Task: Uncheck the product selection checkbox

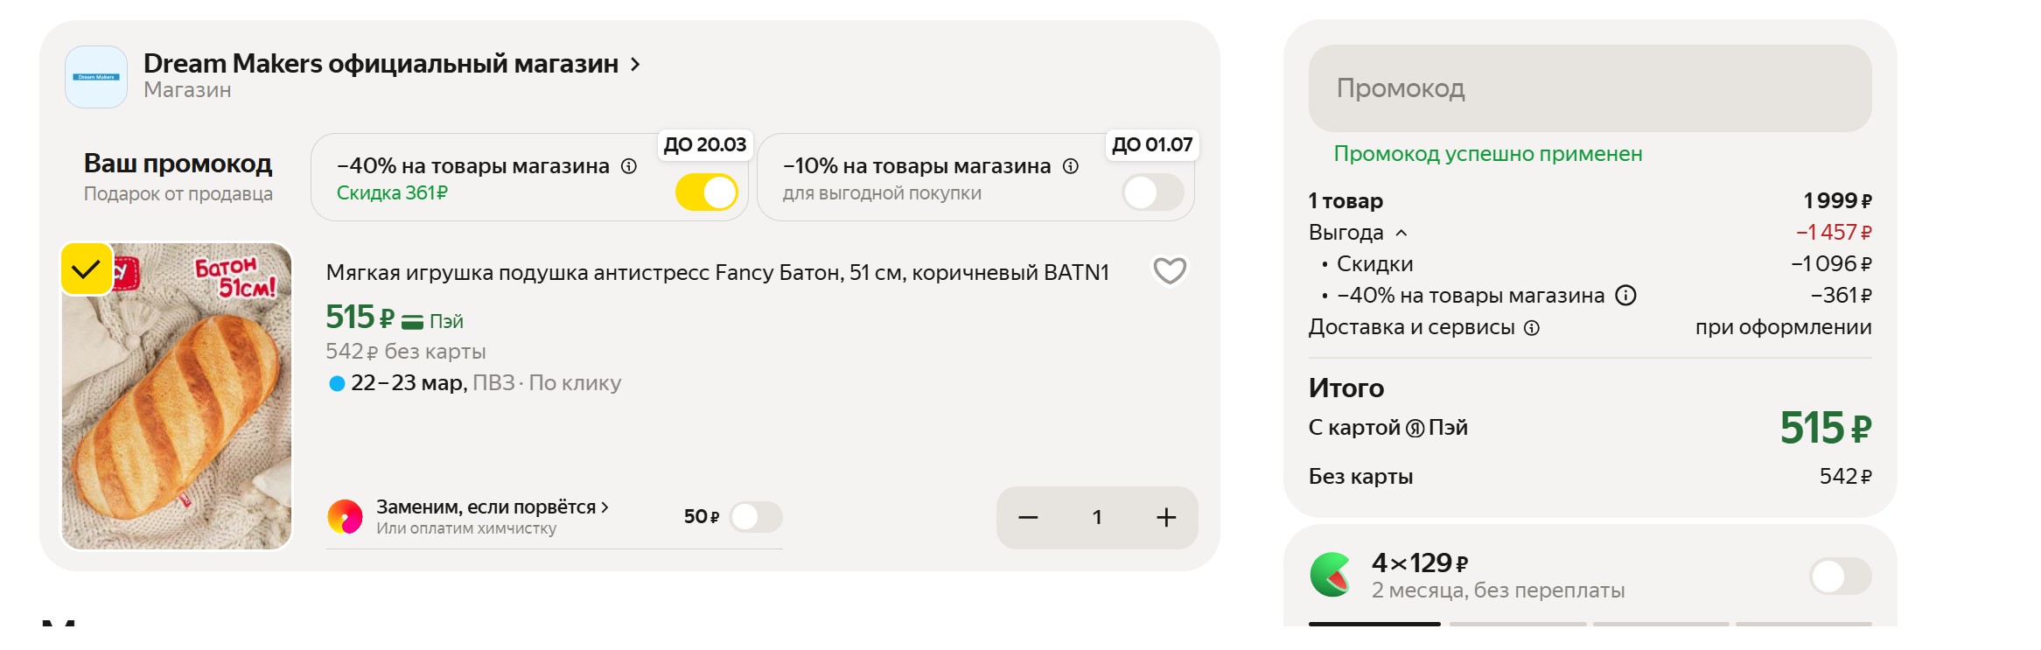Action: [x=86, y=269]
